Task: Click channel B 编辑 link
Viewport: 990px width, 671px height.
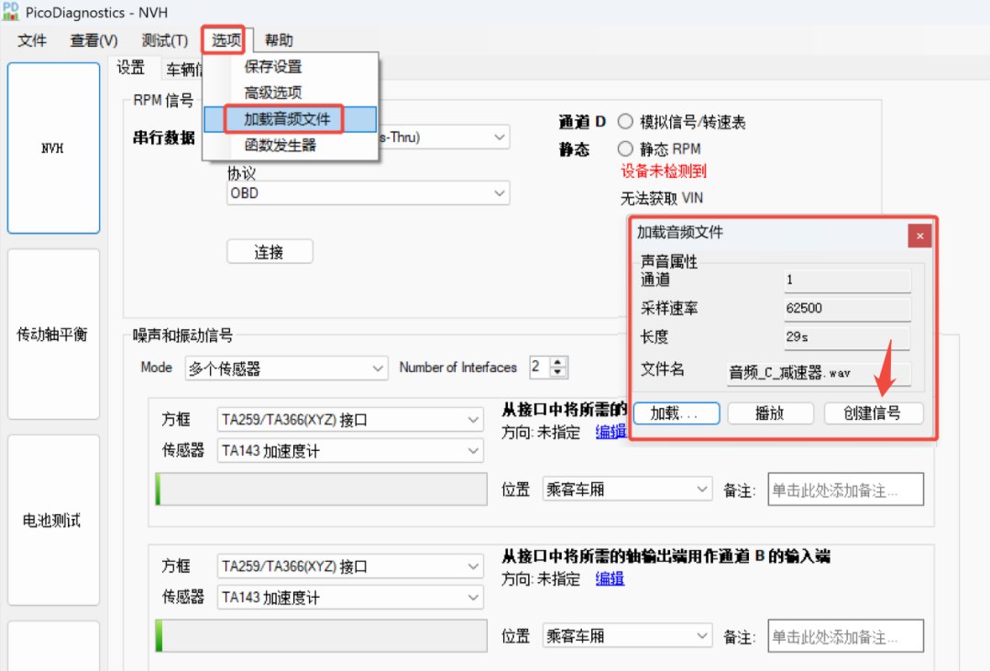Action: [x=610, y=578]
